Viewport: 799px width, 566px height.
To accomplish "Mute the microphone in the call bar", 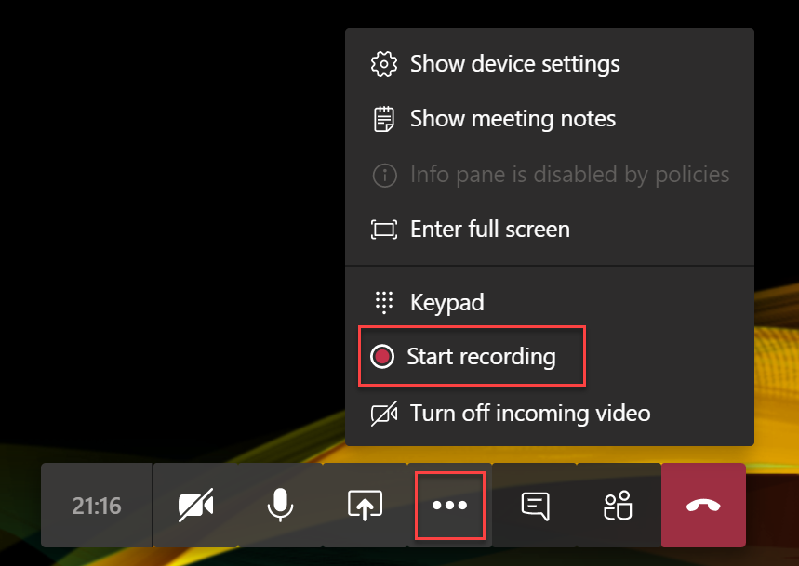I will [279, 506].
